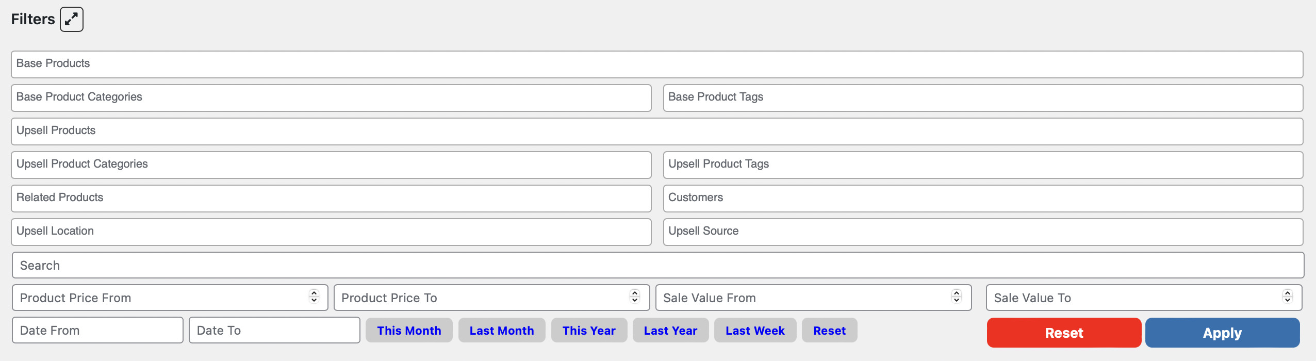Open the Upsell Location selector

click(x=331, y=232)
